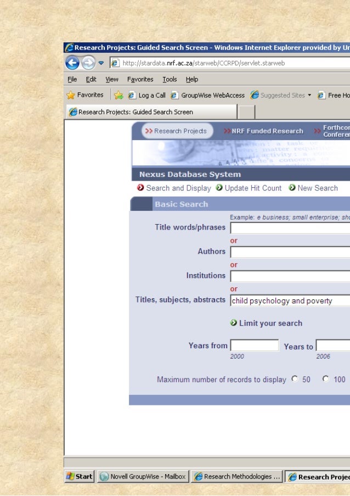This screenshot has width=350, height=496.
Task: Click green arrow icon beside Update Hit Count
Action: (x=219, y=188)
